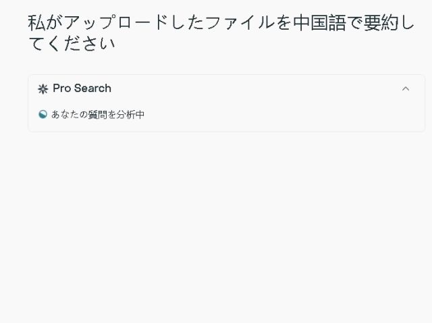Click てください on the heading's second line

point(72,44)
